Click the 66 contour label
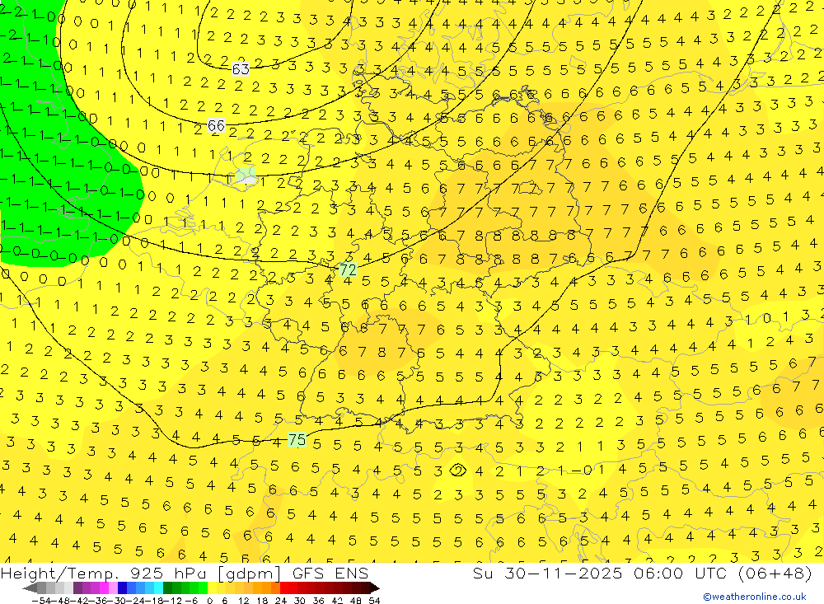This screenshot has height=604, width=824. pyautogui.click(x=217, y=125)
